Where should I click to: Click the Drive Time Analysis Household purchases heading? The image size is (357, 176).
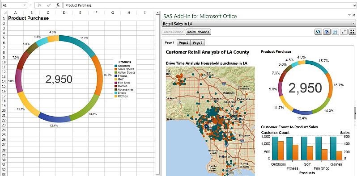click(207, 63)
